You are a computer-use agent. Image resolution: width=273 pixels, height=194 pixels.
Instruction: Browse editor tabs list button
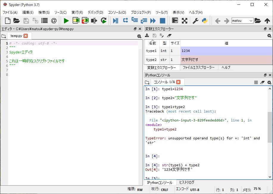(4, 36)
